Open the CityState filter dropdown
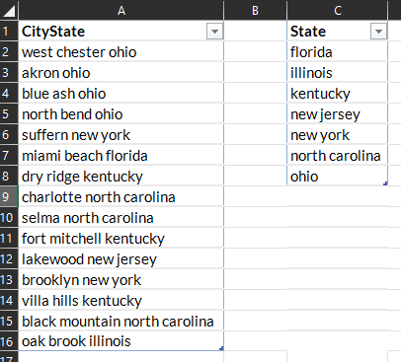This screenshot has height=362, width=401. pyautogui.click(x=214, y=32)
